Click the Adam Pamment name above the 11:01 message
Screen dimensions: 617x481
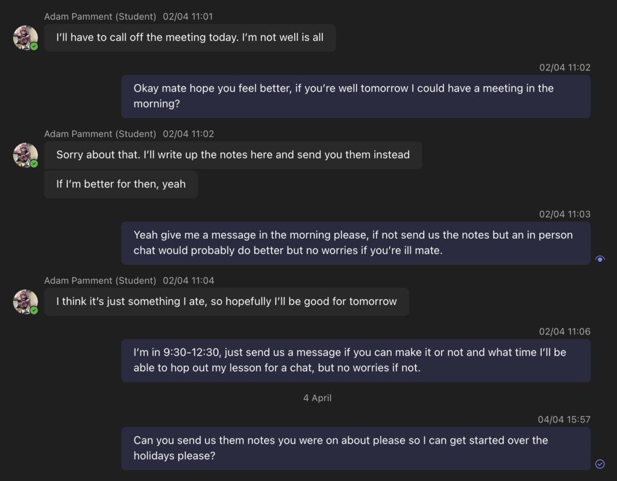pyautogui.click(x=100, y=17)
